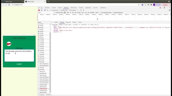
Task: Open DevTools more options menu
Action: click(167, 8)
